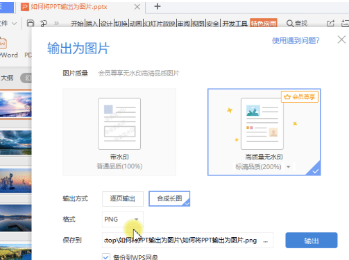Select the 带水印 quality option card
Image resolution: width=349 pixels, height=260 pixels.
tap(119, 132)
